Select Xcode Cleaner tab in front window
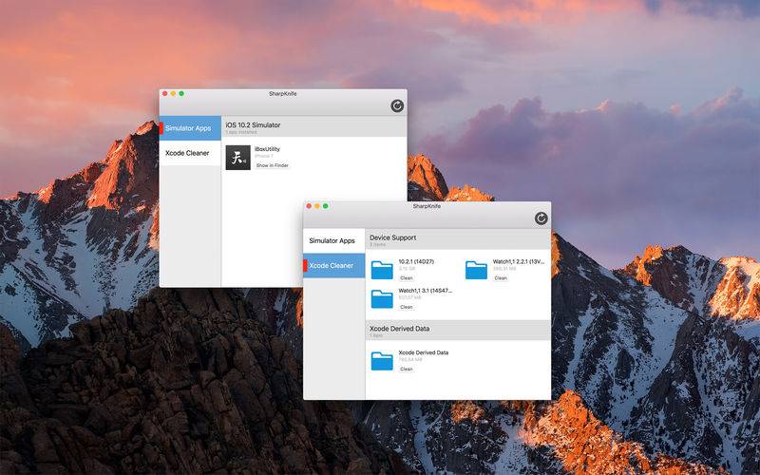This screenshot has height=475, width=760. (x=334, y=266)
